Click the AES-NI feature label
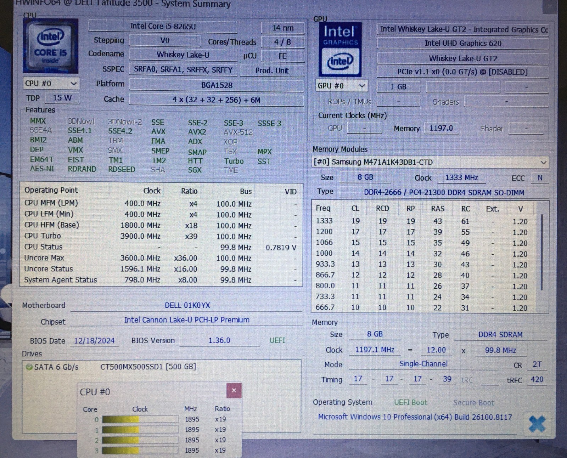 (42, 169)
